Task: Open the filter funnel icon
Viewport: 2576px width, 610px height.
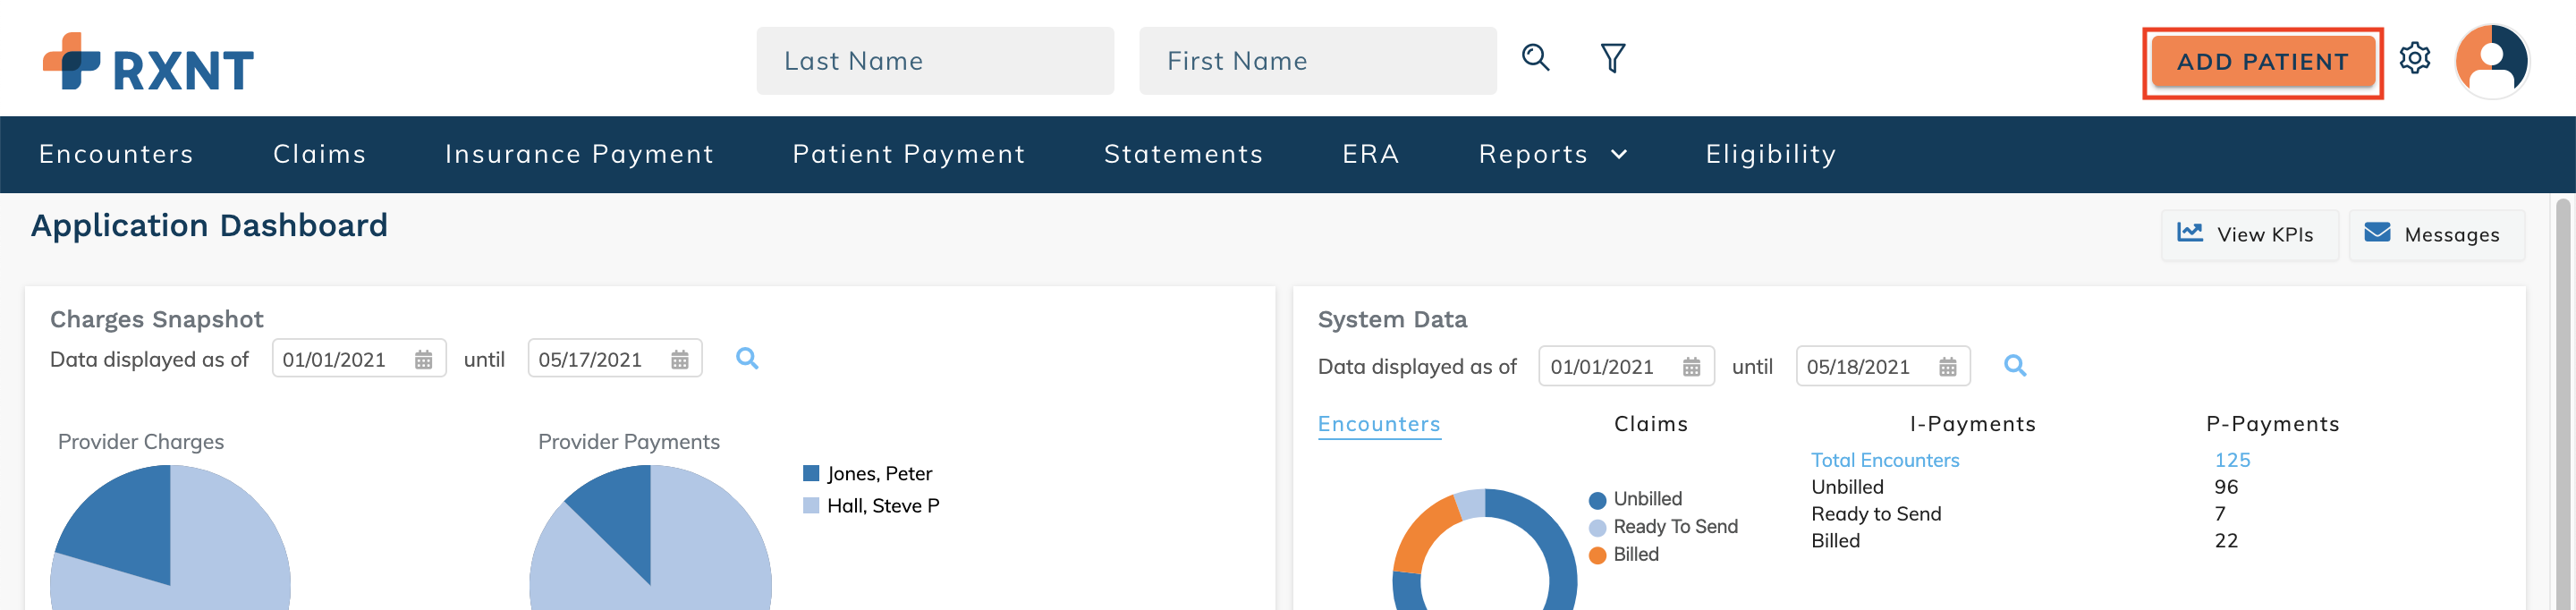Action: click(1612, 59)
